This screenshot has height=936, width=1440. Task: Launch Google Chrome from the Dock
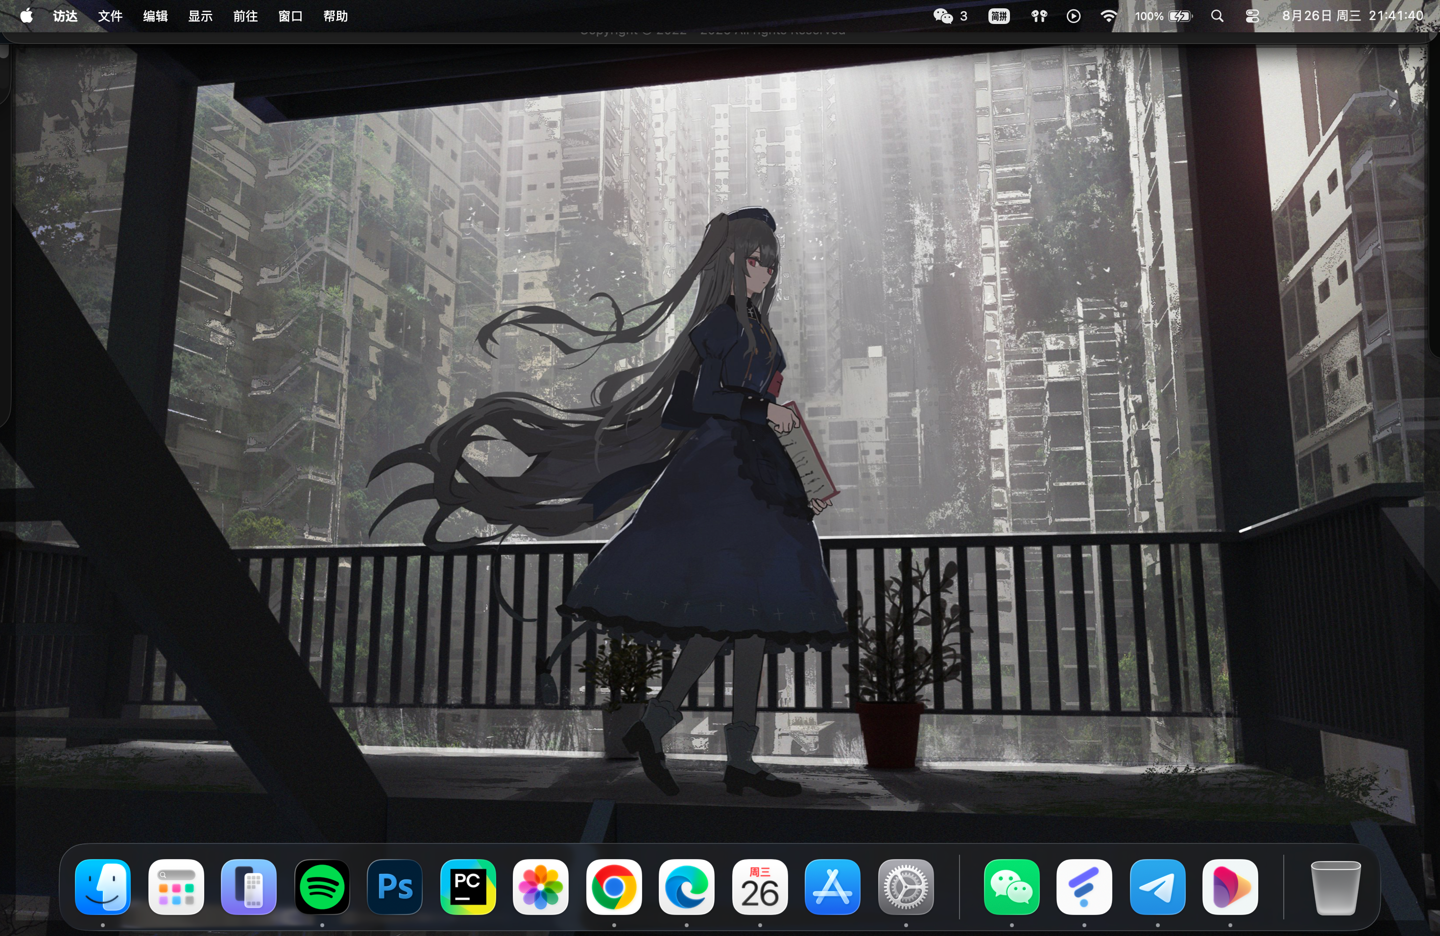click(614, 887)
